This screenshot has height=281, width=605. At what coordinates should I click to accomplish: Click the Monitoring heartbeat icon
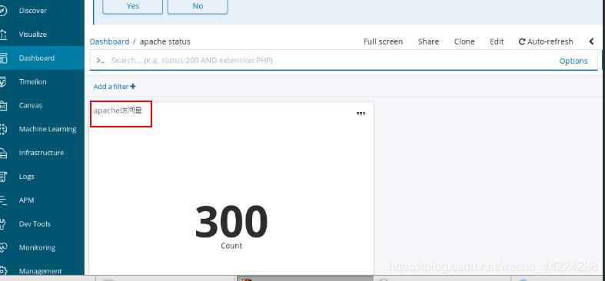pyautogui.click(x=3, y=247)
